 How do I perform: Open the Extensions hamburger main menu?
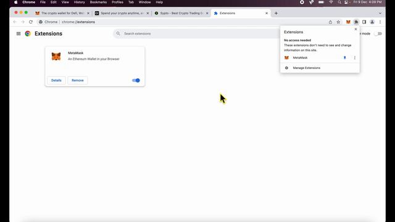(x=19, y=33)
